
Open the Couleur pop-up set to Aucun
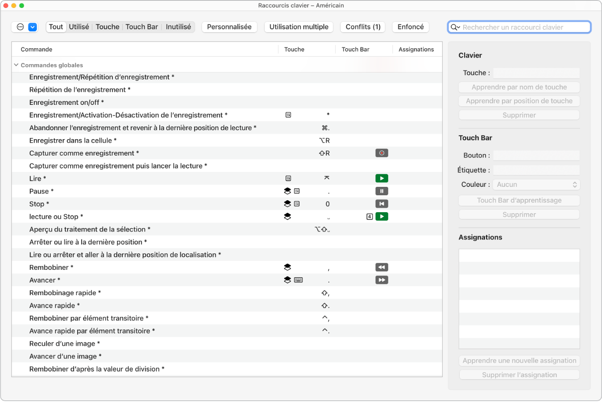point(536,184)
